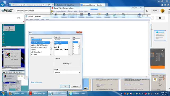This screenshot has height=96, width=170.
Task: Select the Web tab on Google
Action: click(x=19, y=18)
